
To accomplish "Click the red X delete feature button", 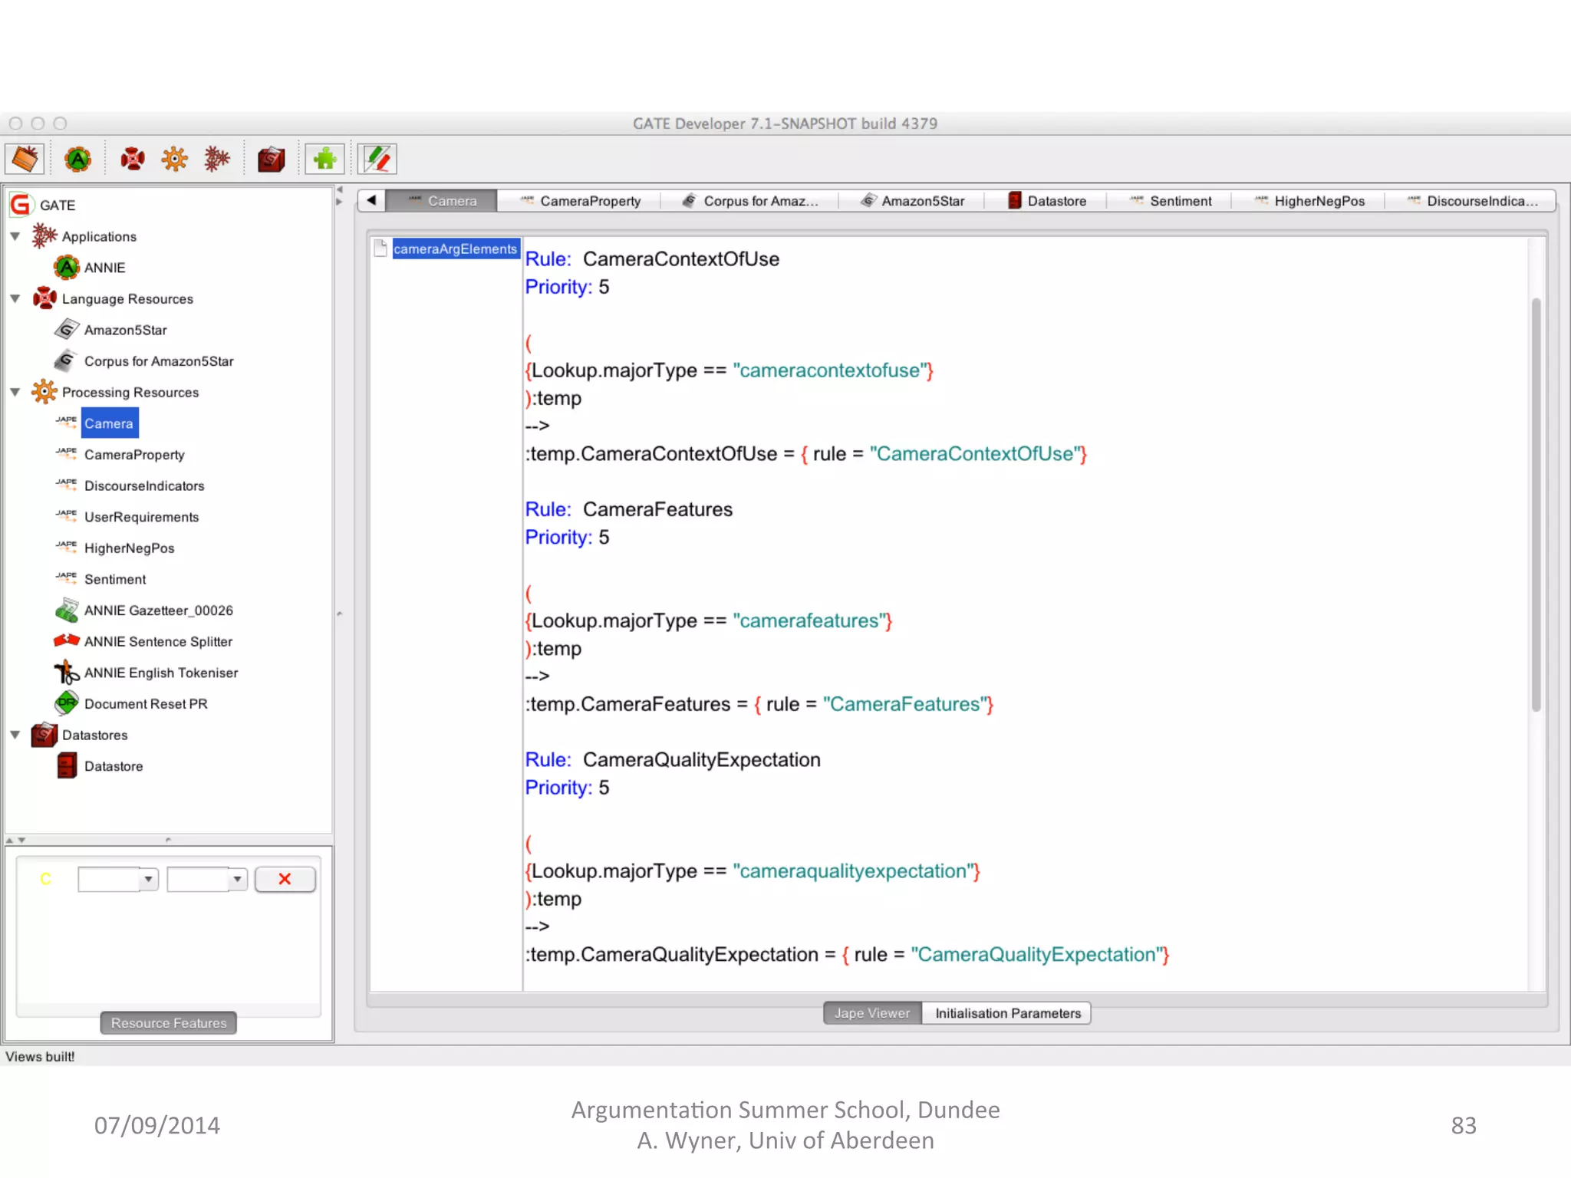I will pyautogui.click(x=285, y=879).
